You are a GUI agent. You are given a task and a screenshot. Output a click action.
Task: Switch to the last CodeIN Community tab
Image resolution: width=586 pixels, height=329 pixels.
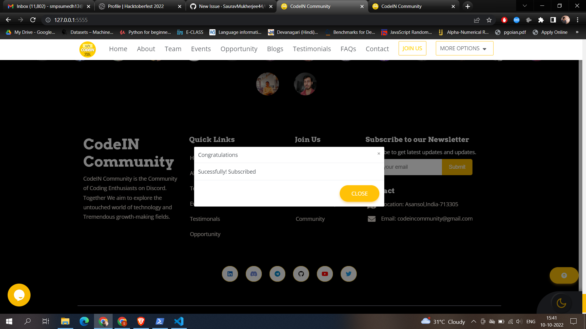click(414, 6)
